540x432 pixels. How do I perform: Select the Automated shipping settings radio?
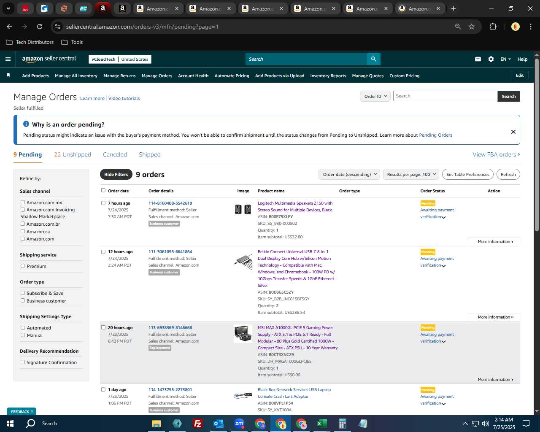pos(23,328)
